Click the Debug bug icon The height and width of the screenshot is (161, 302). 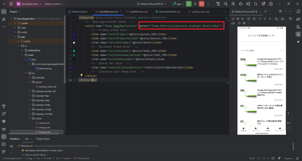click(x=195, y=4)
